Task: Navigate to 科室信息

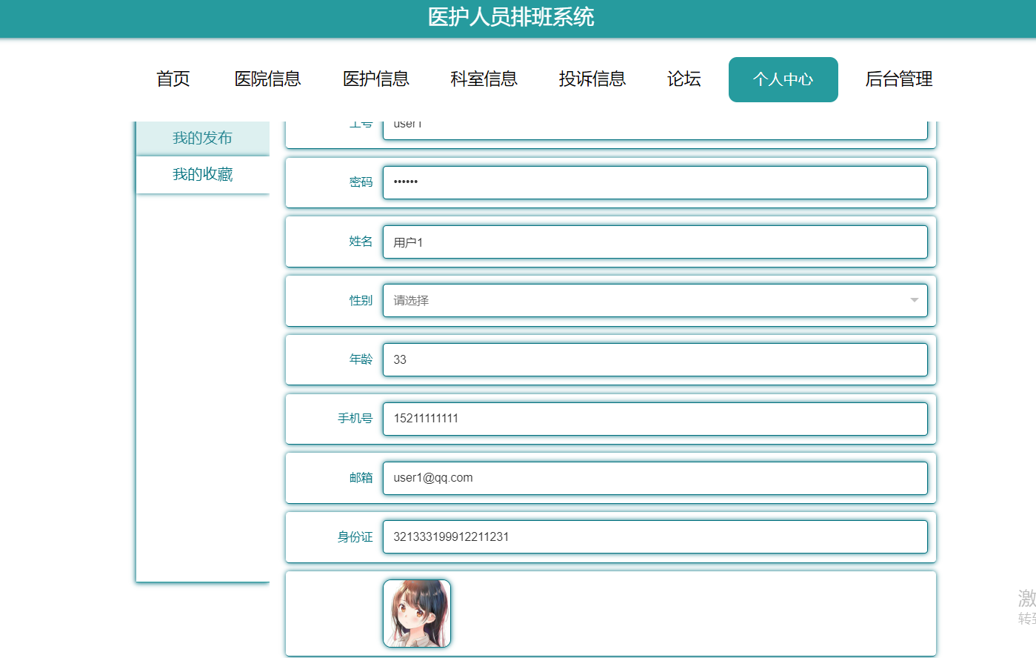Action: [484, 79]
